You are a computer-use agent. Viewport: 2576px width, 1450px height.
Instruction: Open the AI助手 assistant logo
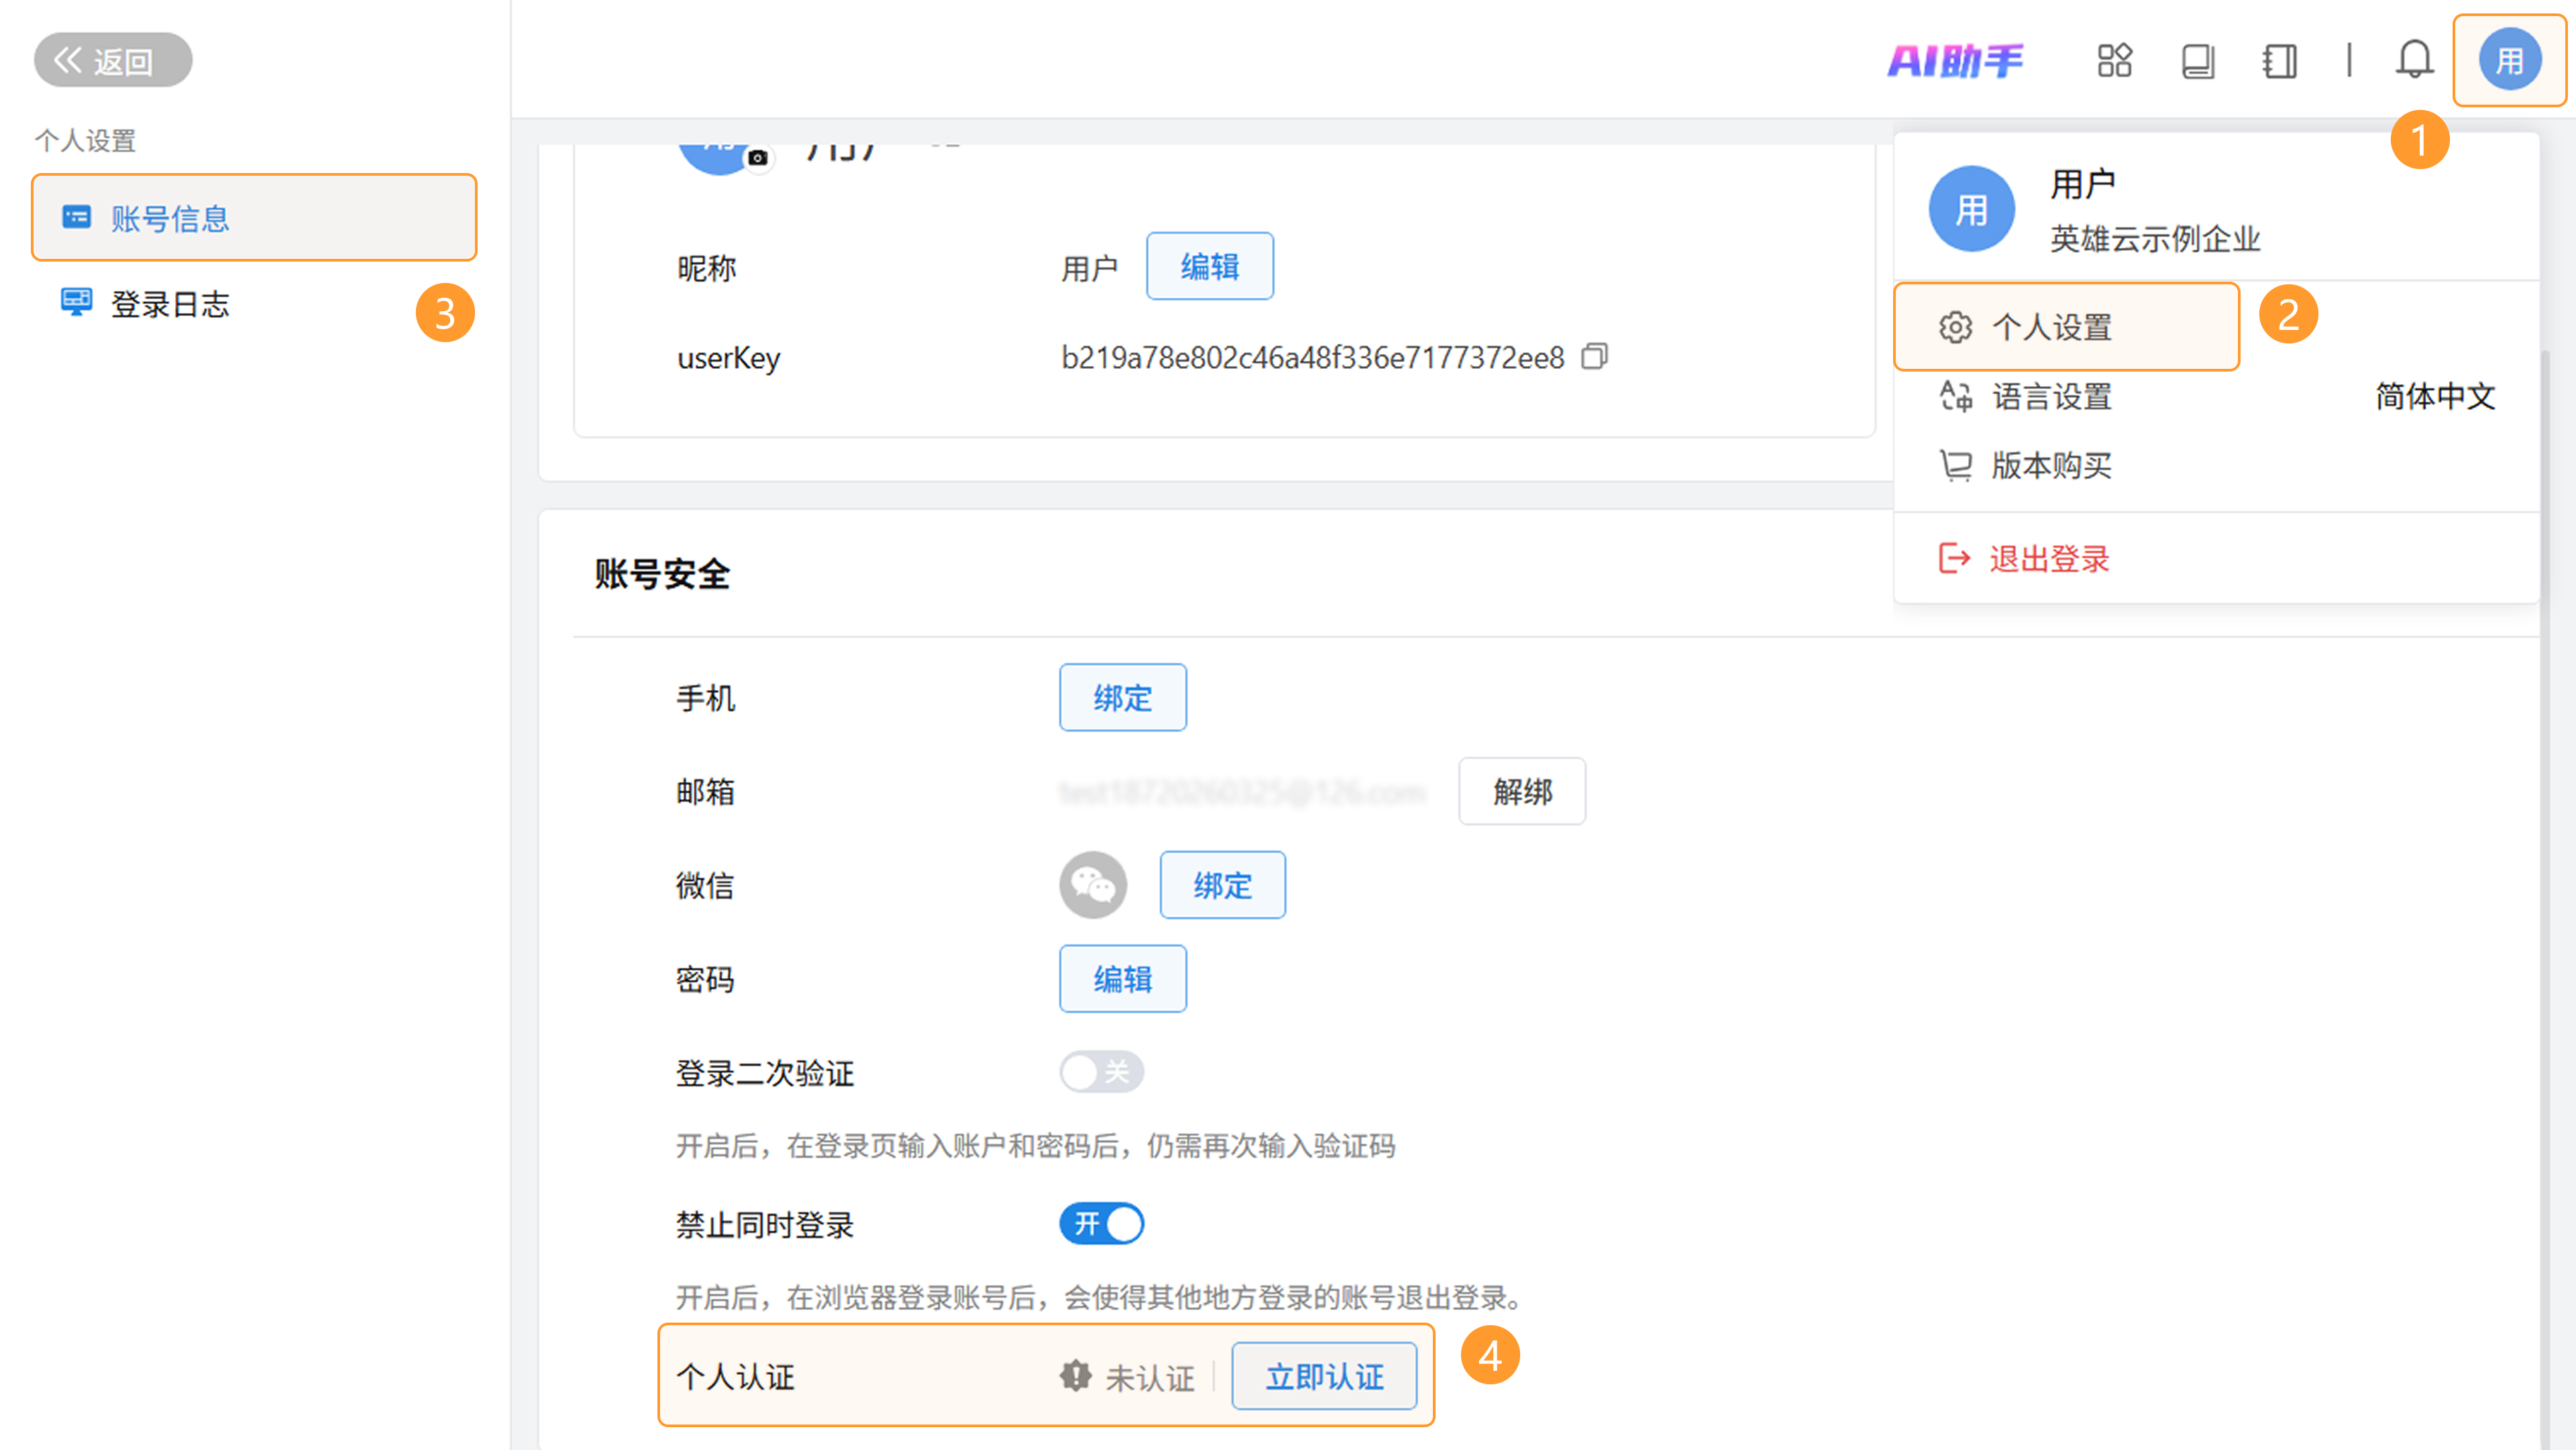1955,61
